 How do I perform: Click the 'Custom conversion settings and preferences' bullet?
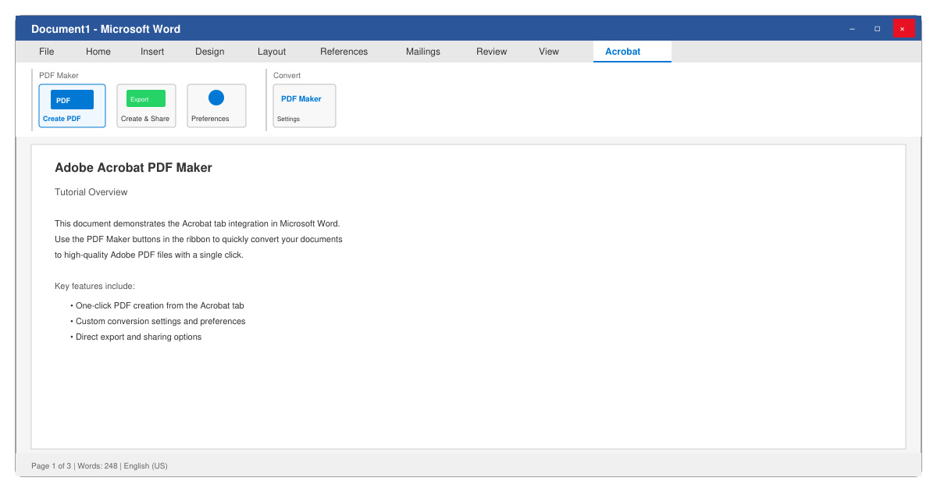point(158,322)
